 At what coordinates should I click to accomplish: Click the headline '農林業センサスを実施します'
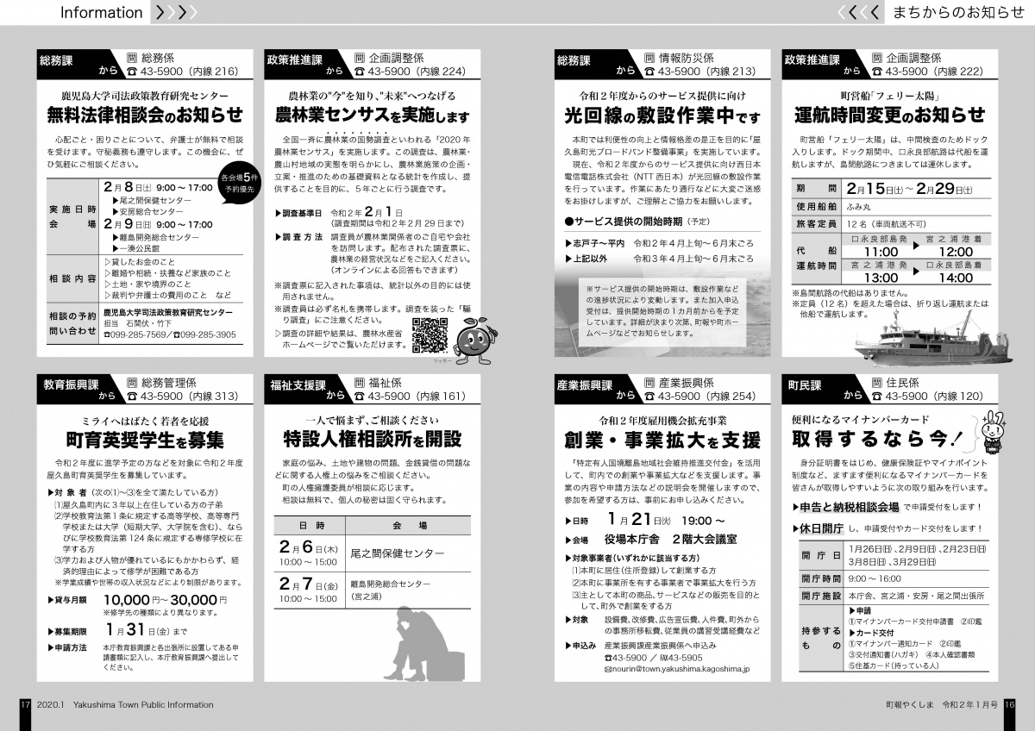click(x=372, y=116)
